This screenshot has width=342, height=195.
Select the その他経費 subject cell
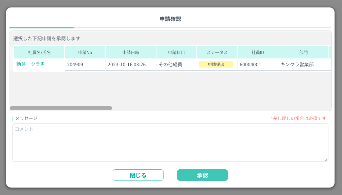[176, 65]
